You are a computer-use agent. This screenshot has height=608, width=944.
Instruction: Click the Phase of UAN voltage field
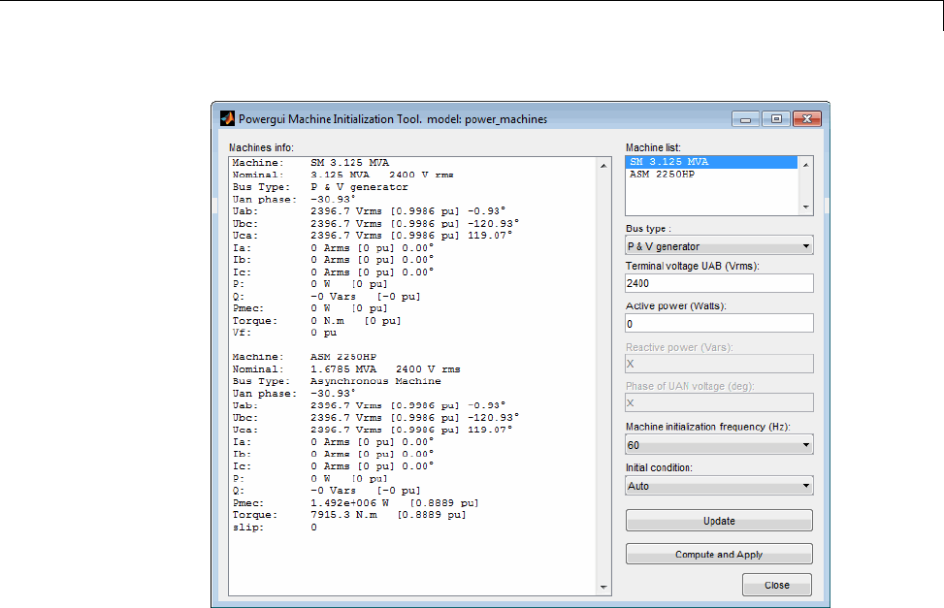point(719,402)
